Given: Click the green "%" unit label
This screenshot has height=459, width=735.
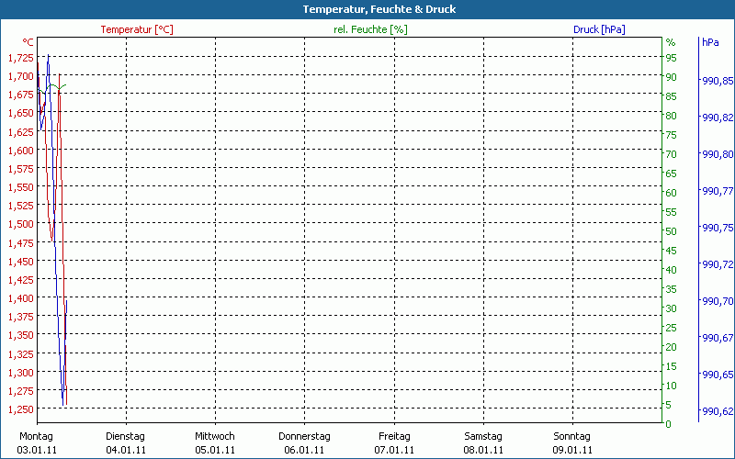Looking at the screenshot, I should pos(671,42).
